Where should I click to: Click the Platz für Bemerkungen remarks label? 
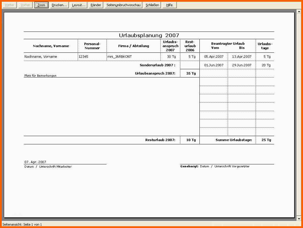(40, 76)
